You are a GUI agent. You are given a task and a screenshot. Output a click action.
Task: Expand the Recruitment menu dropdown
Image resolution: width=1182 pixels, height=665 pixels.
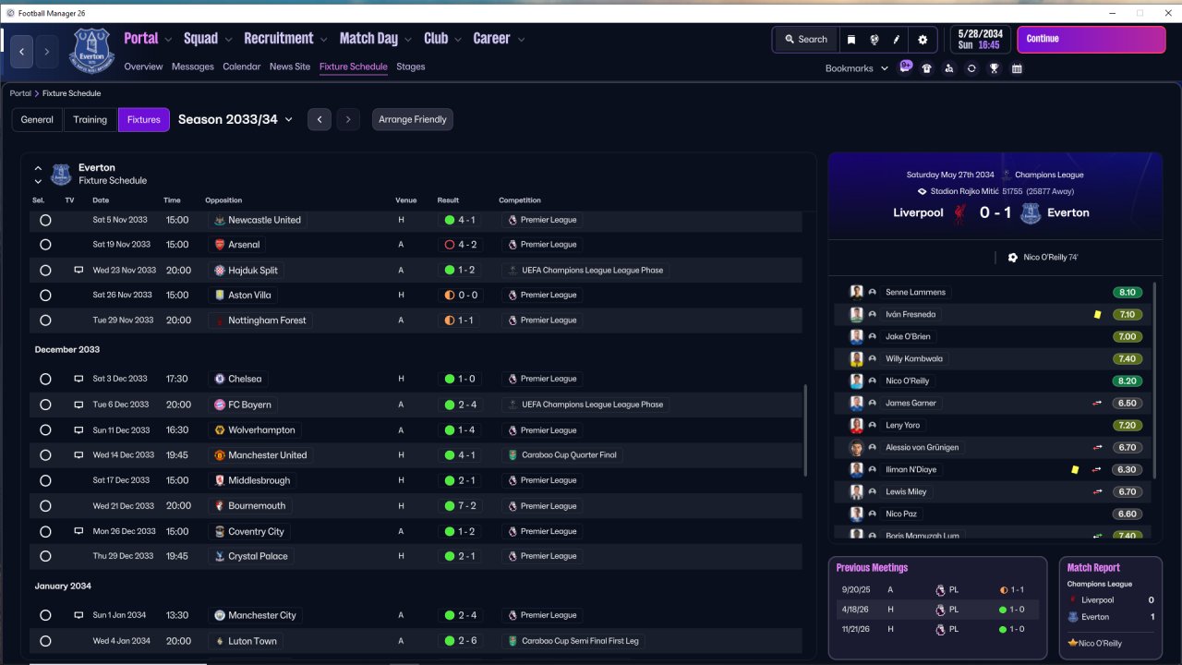coord(324,40)
